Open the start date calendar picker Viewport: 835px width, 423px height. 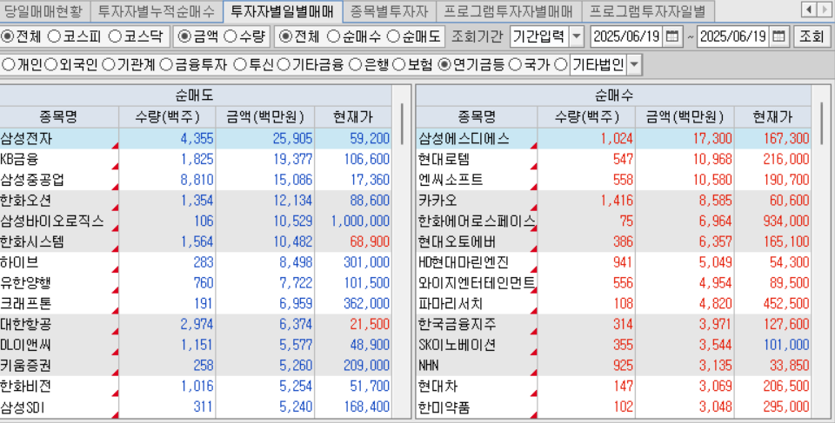672,36
